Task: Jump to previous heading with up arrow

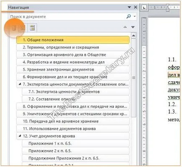Action: (x=125, y=27)
